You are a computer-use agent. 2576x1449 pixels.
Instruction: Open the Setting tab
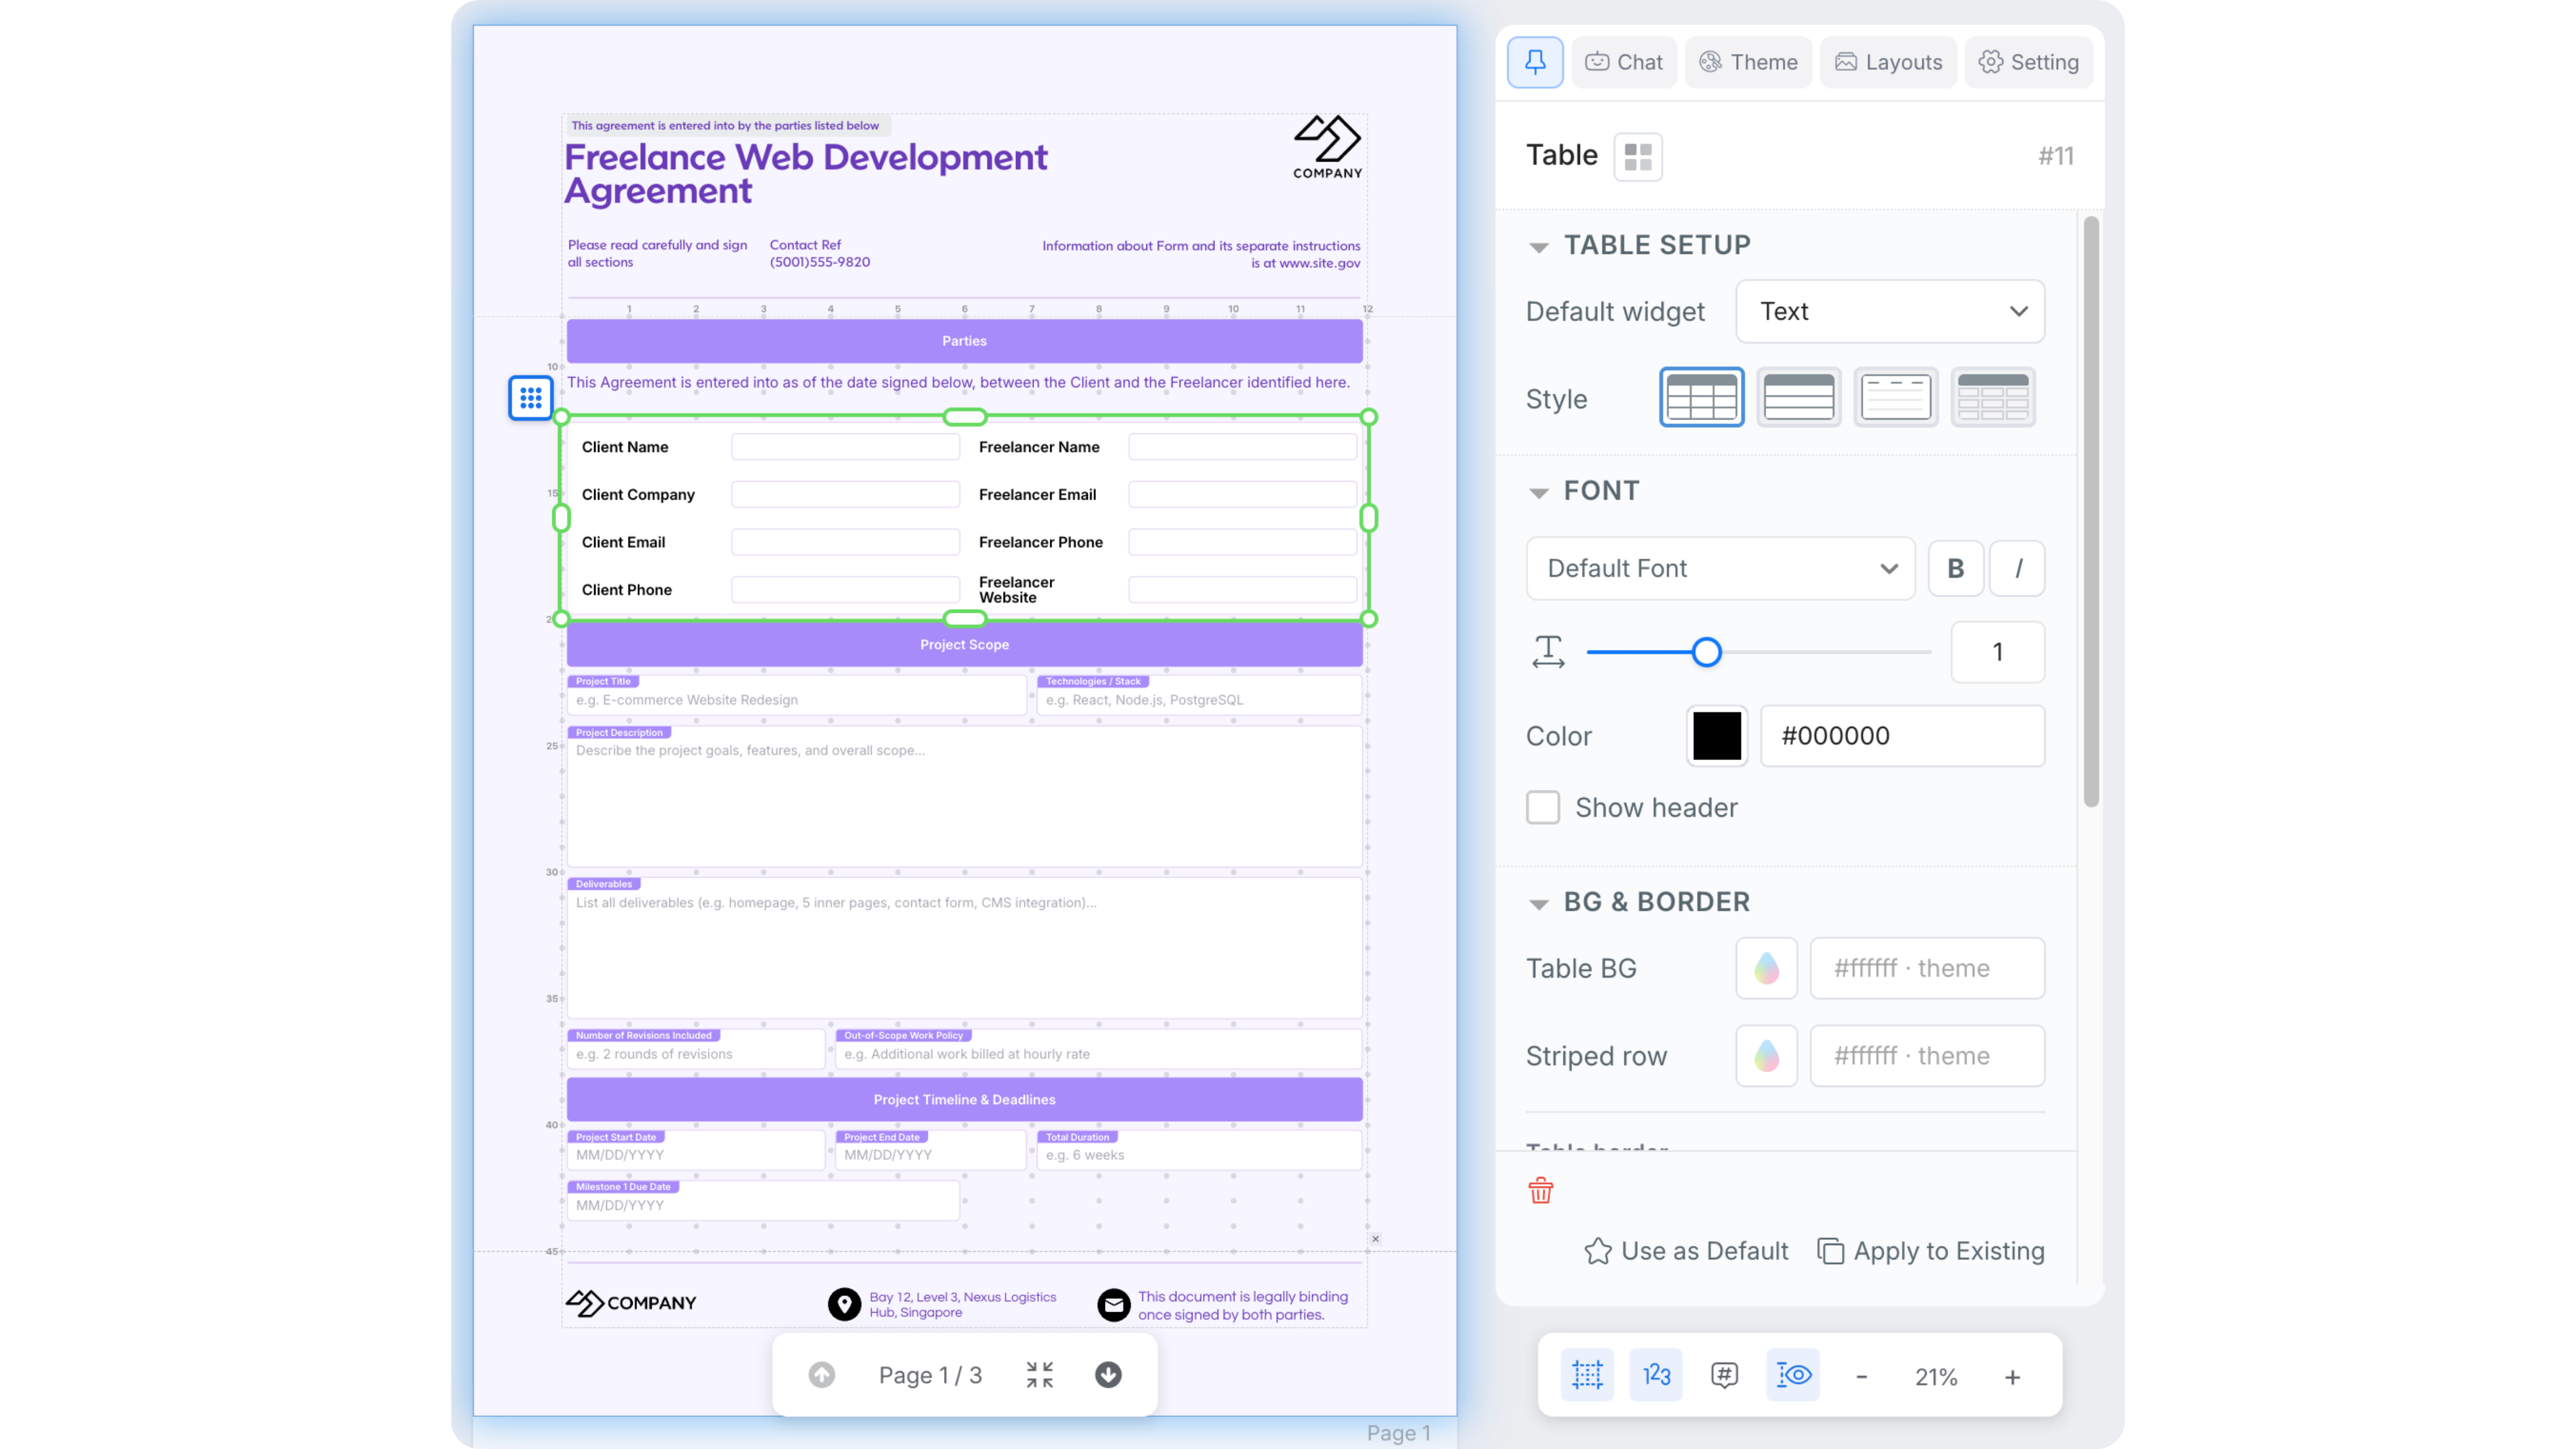(2028, 62)
